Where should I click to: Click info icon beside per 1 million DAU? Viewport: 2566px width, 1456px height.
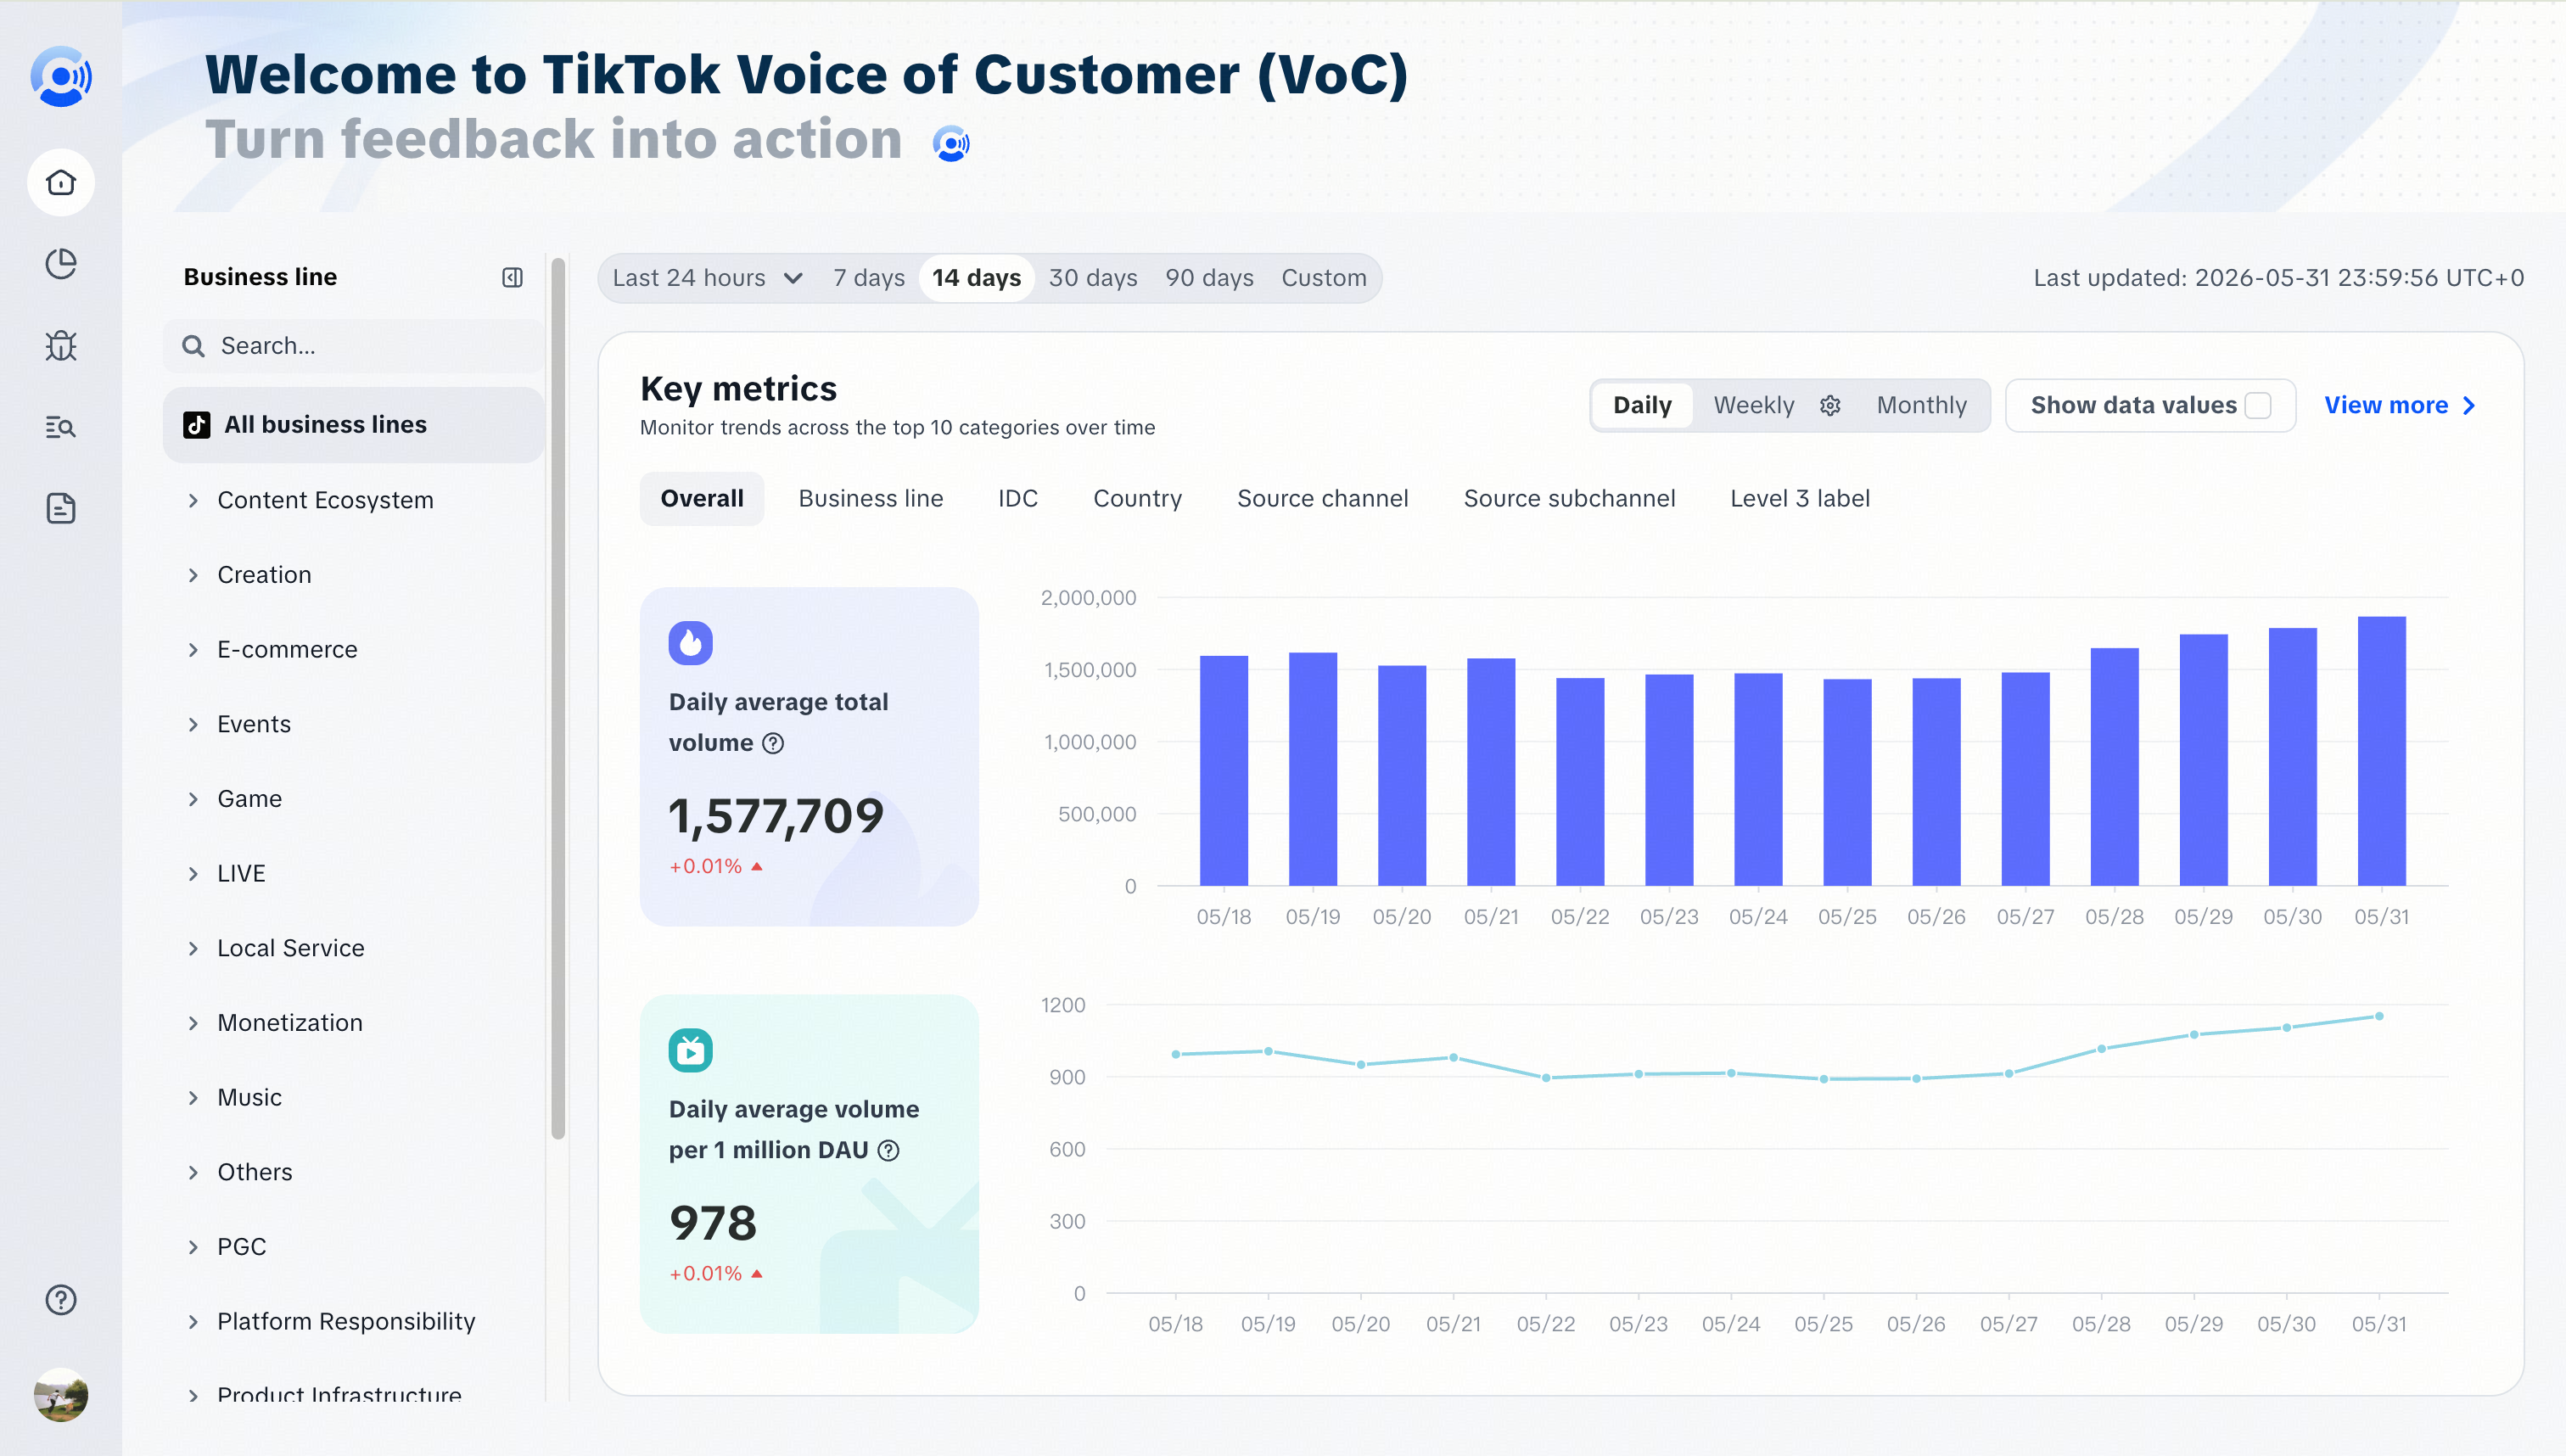point(888,1150)
